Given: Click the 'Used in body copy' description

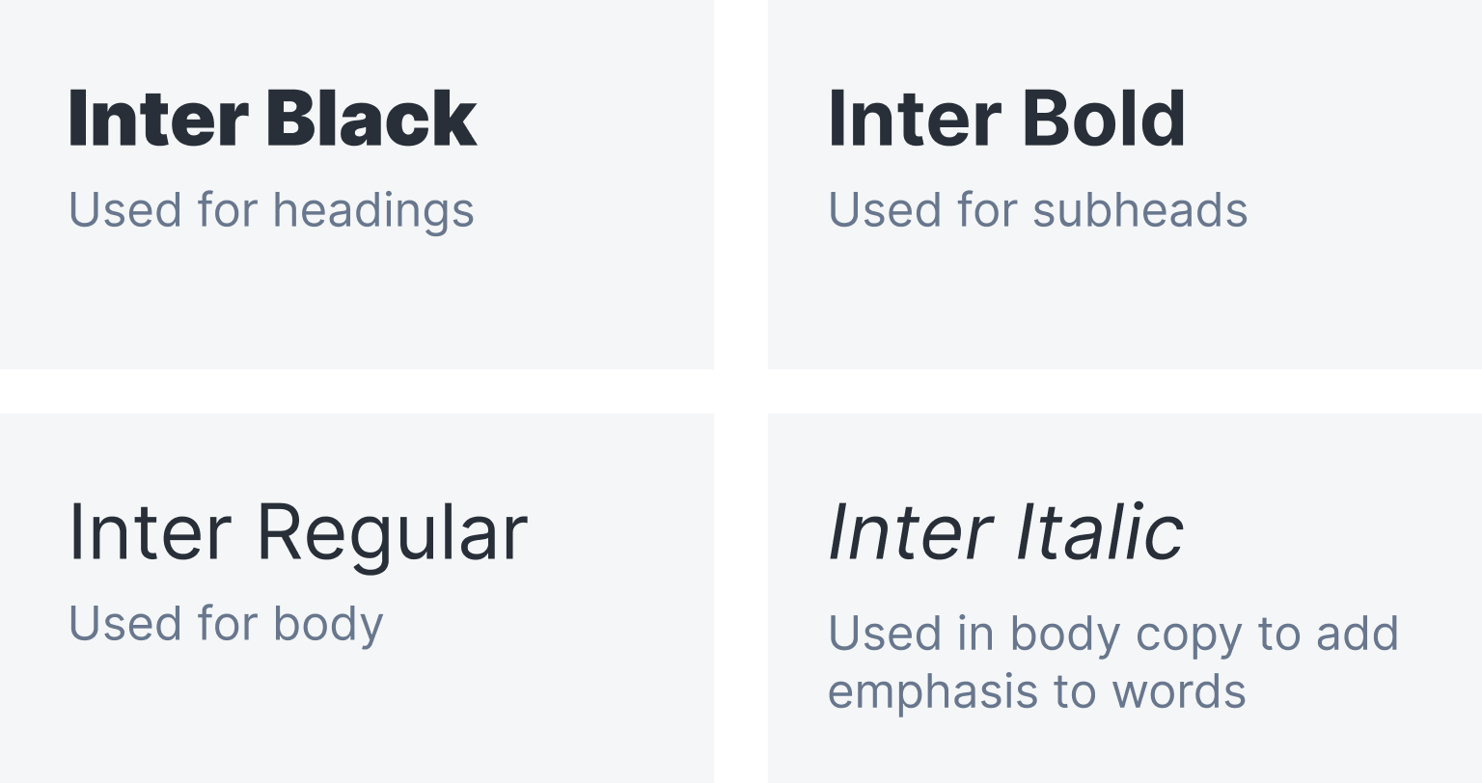Looking at the screenshot, I should click(1113, 634).
